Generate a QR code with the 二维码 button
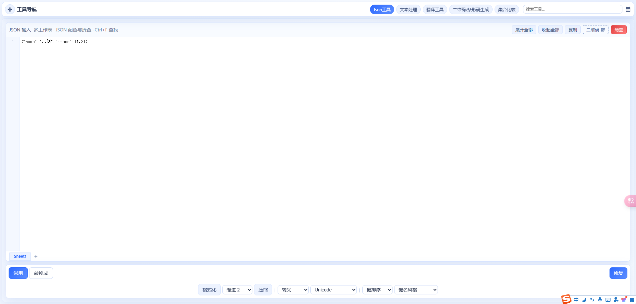 coord(596,30)
